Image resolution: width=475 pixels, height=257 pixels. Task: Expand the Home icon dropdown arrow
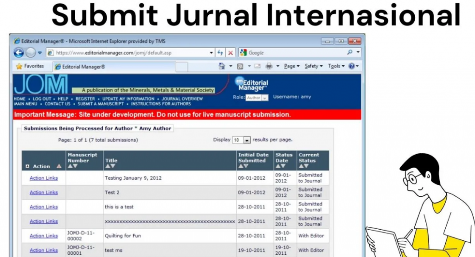[231, 66]
